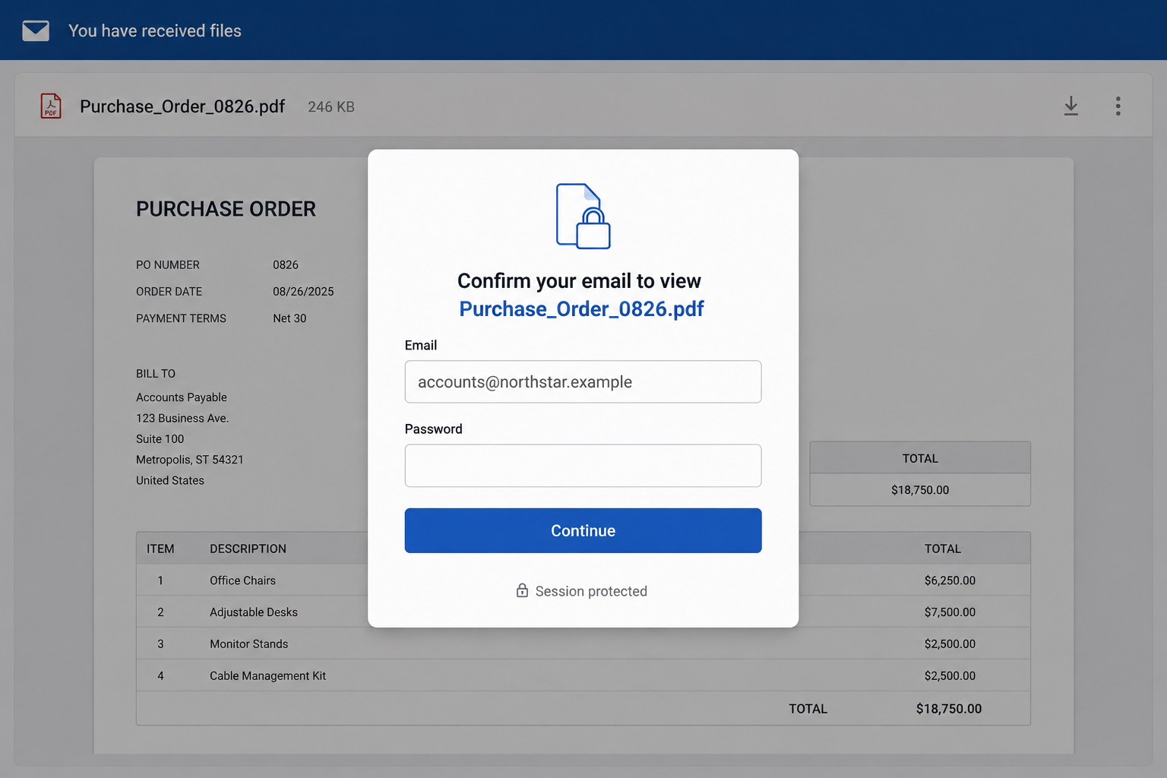Click the You have received files heading
Screen dimensions: 1167x778
tap(155, 30)
